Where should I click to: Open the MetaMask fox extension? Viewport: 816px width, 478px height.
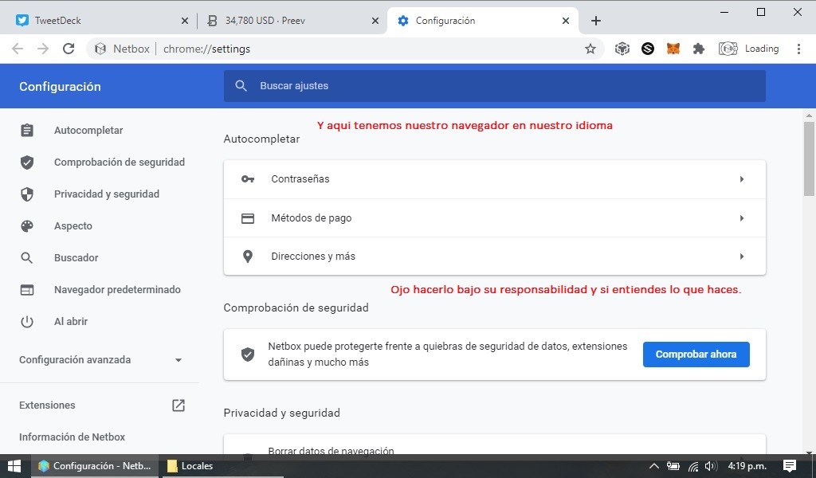tap(673, 49)
